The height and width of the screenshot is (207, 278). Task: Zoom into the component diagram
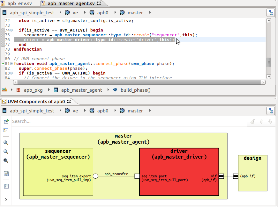click(6, 143)
